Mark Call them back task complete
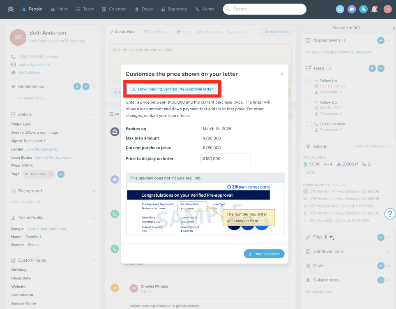The height and width of the screenshot is (309, 396). click(309, 124)
